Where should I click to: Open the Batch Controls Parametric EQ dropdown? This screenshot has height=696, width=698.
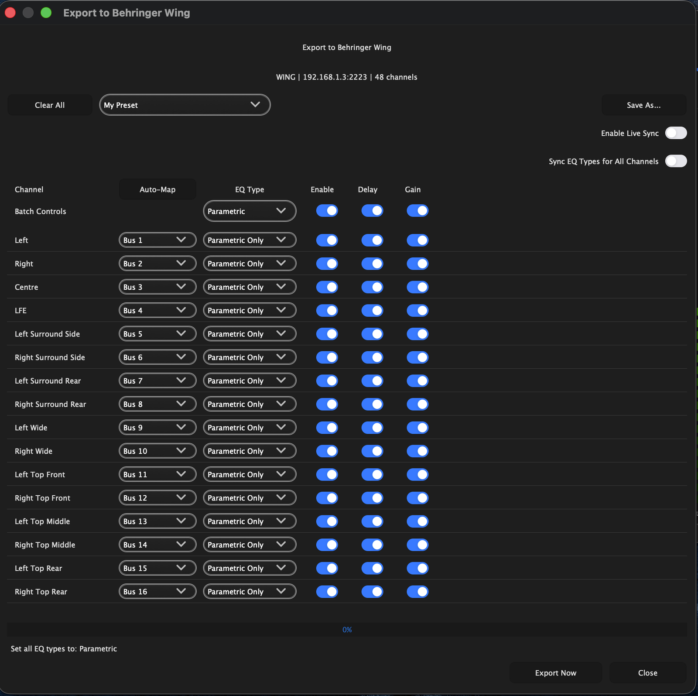[250, 211]
